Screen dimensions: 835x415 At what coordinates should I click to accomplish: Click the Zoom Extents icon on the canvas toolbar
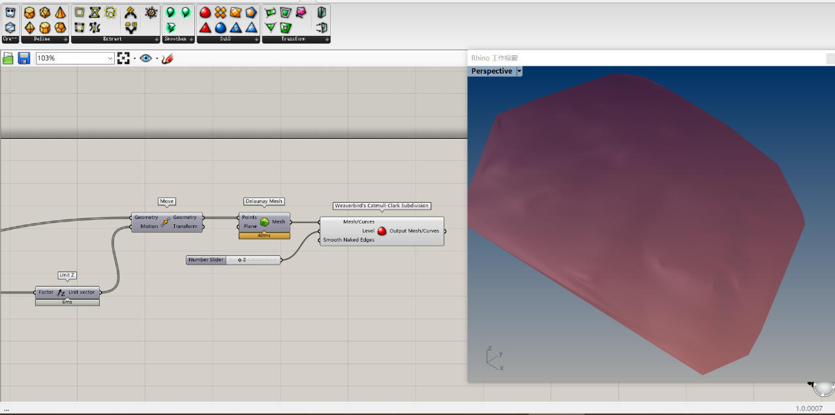click(123, 59)
